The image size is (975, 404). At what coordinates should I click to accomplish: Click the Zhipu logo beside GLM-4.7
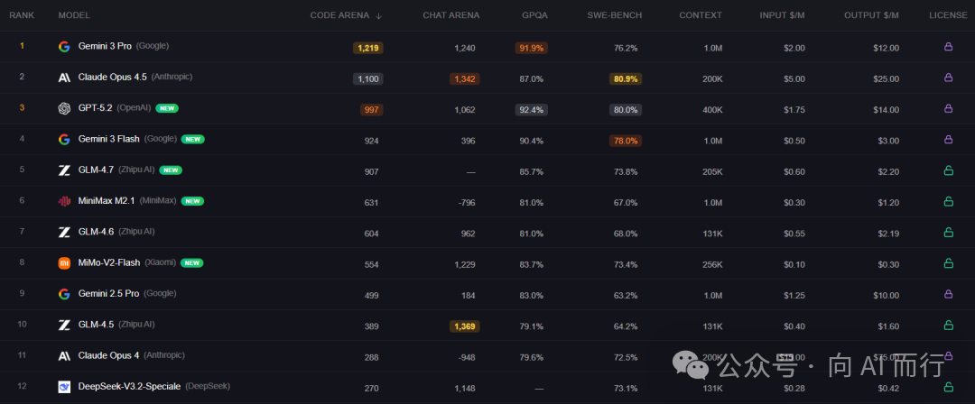(x=64, y=170)
